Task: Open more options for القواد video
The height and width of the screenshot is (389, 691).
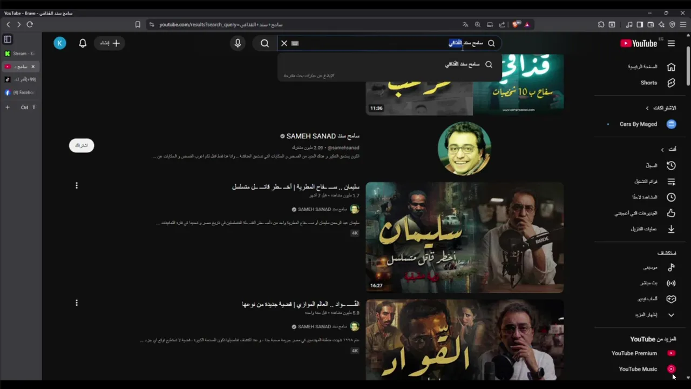Action: click(x=76, y=303)
